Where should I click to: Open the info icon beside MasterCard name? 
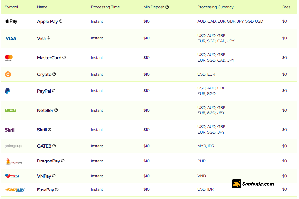64,57
